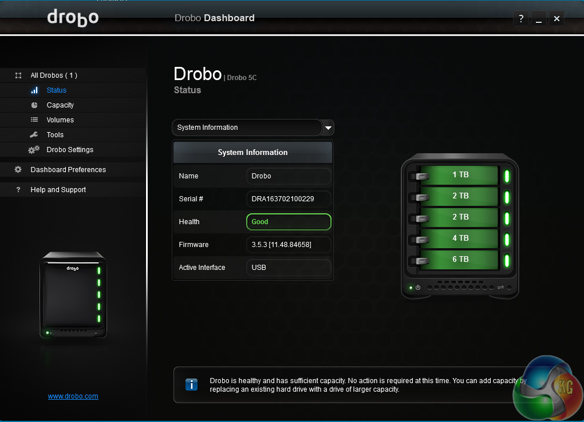Viewport: 584px width, 422px height.
Task: Click the Status bar-chart icon
Action: 34,90
